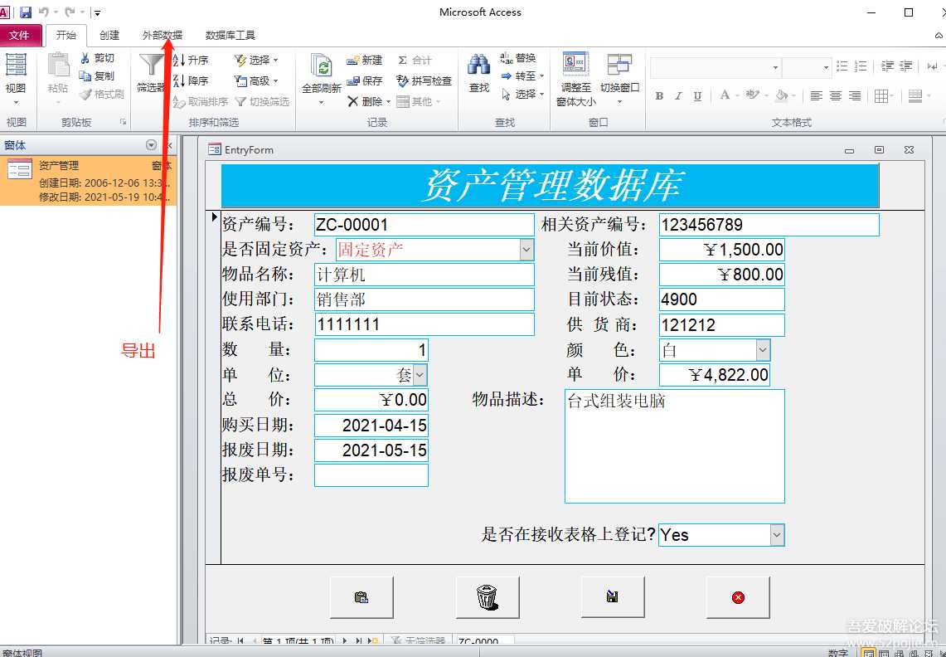The width and height of the screenshot is (946, 657).
Task: Click the binoculars 查找 (Find) icon
Action: pyautogui.click(x=479, y=66)
